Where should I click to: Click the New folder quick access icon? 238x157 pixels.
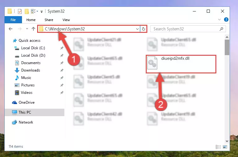click(27, 11)
